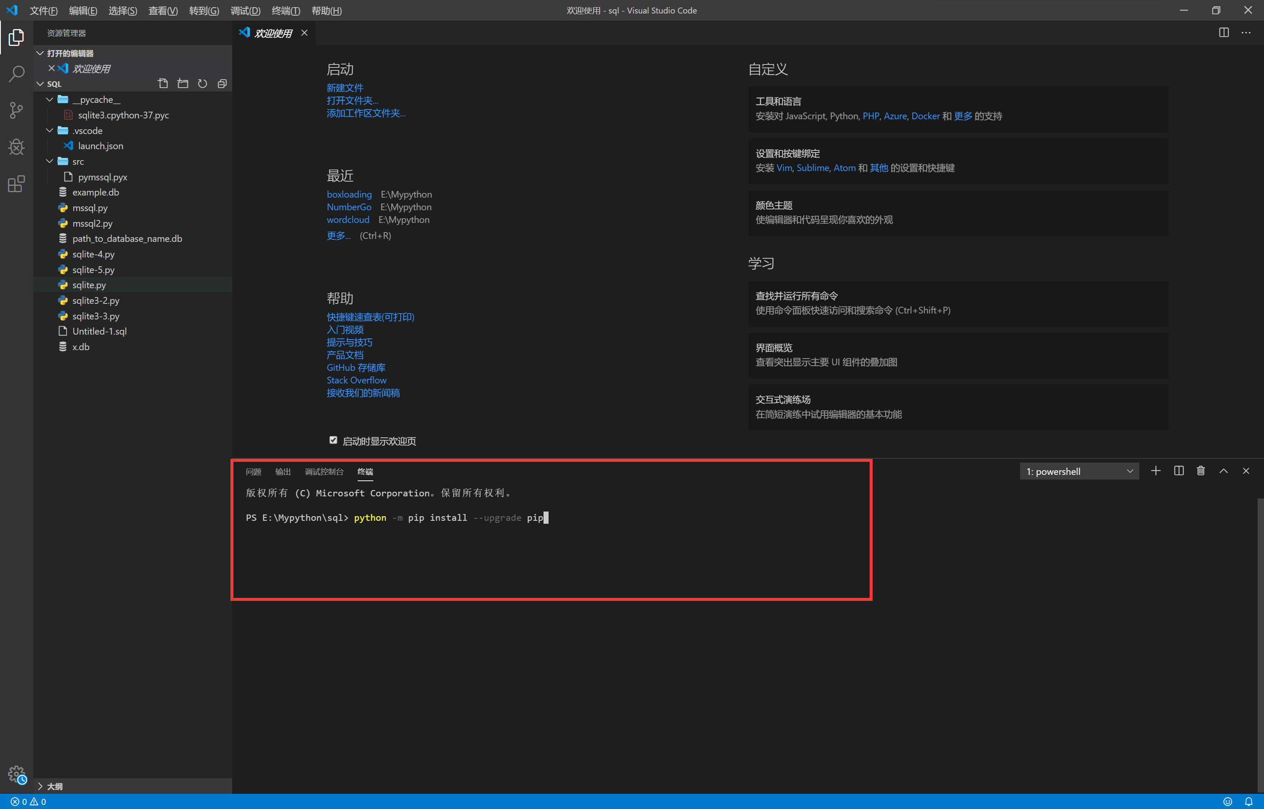Viewport: 1264px width, 809px height.
Task: Click the Refresh Explorer icon
Action: pos(202,83)
